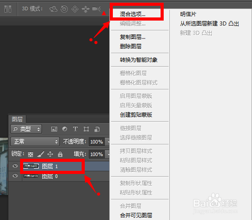The image size is (252, 220).
Task: Choose 删除图层 menu entry
Action: point(131,47)
